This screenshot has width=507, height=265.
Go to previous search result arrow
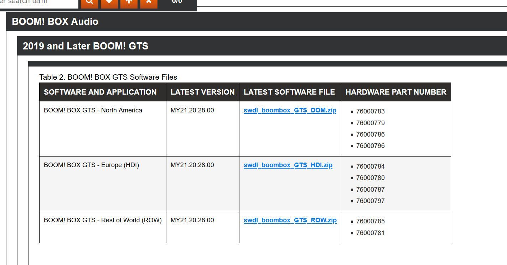point(129,2)
